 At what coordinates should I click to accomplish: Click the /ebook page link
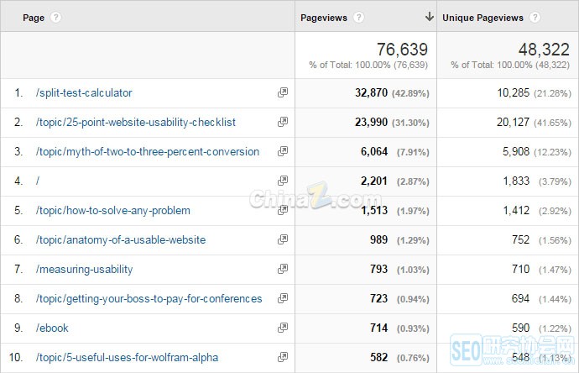pyautogui.click(x=52, y=328)
